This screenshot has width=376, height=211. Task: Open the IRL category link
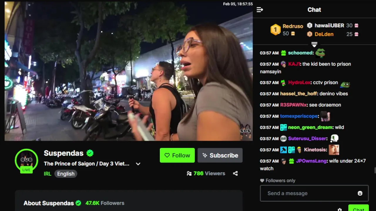tap(48, 174)
